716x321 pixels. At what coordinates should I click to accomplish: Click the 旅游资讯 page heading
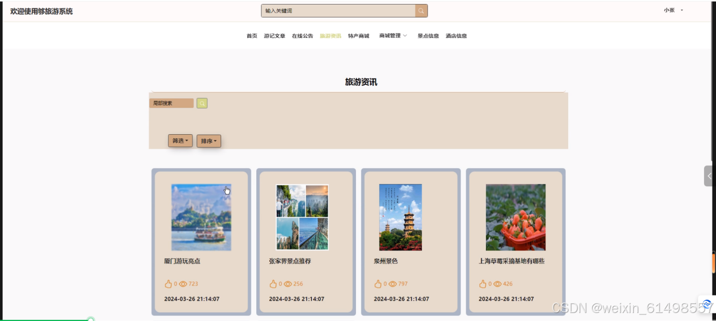361,82
